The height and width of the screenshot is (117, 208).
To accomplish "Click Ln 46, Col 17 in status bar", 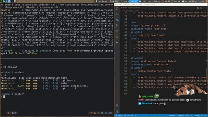I will [173, 115].
